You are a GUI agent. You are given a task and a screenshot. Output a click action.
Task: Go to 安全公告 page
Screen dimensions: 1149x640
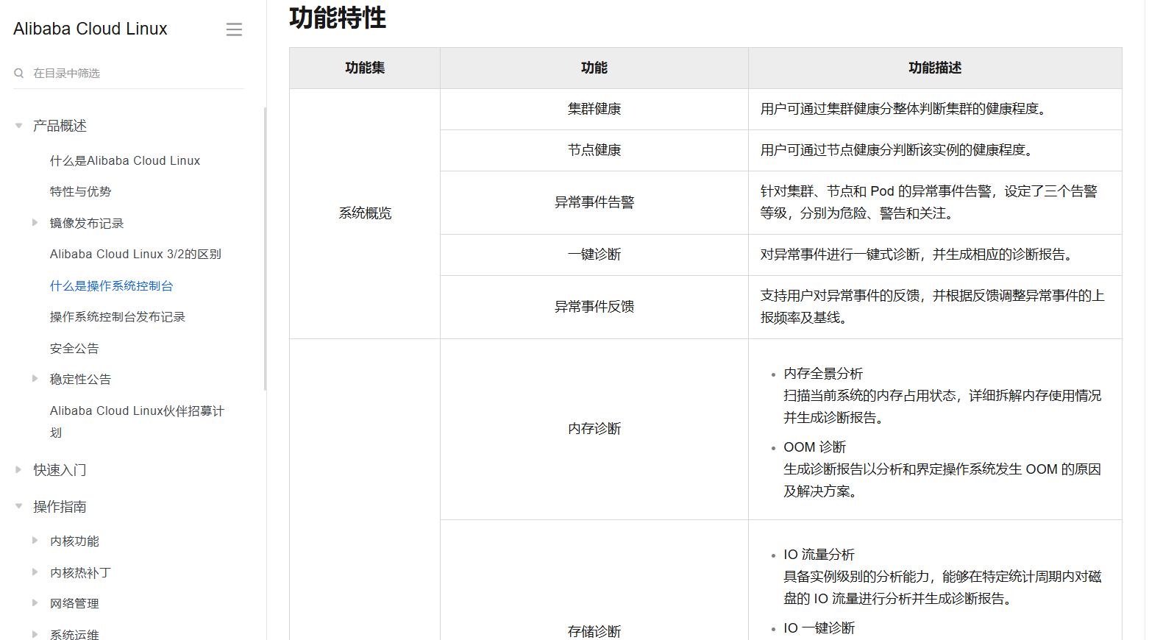[x=74, y=348]
